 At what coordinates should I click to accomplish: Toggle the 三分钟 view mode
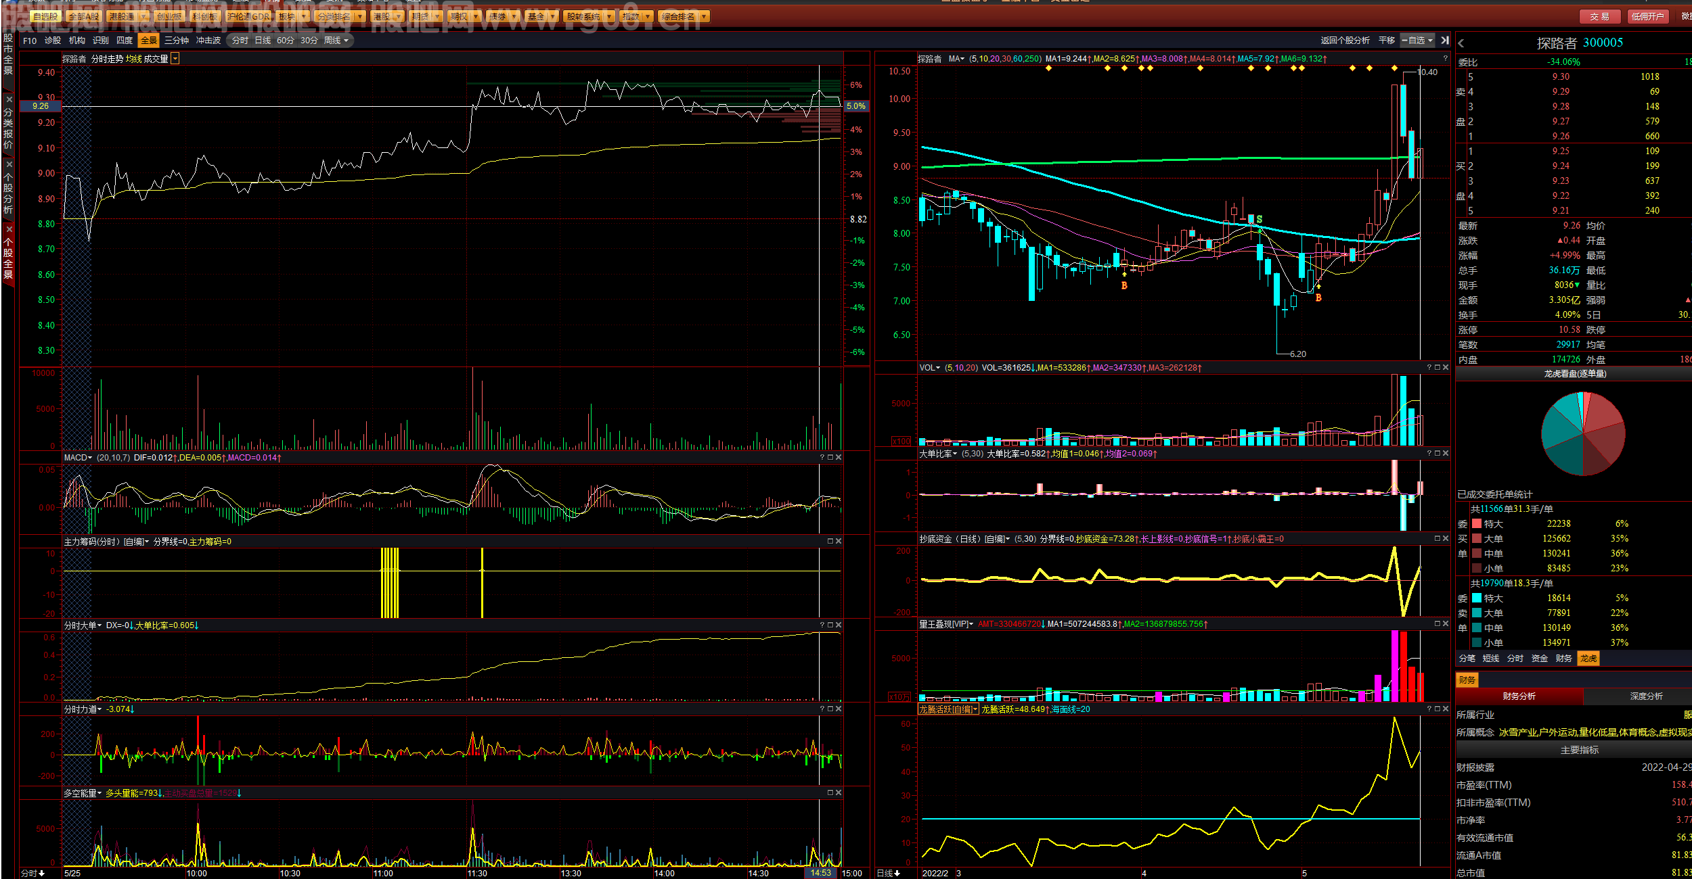[x=177, y=41]
